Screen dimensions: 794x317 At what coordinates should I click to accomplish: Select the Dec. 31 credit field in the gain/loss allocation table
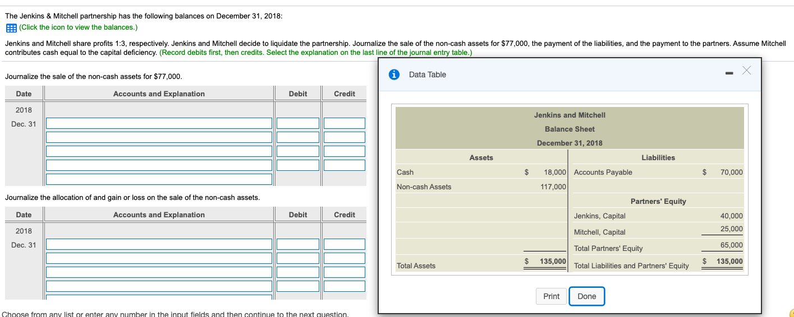coord(344,244)
